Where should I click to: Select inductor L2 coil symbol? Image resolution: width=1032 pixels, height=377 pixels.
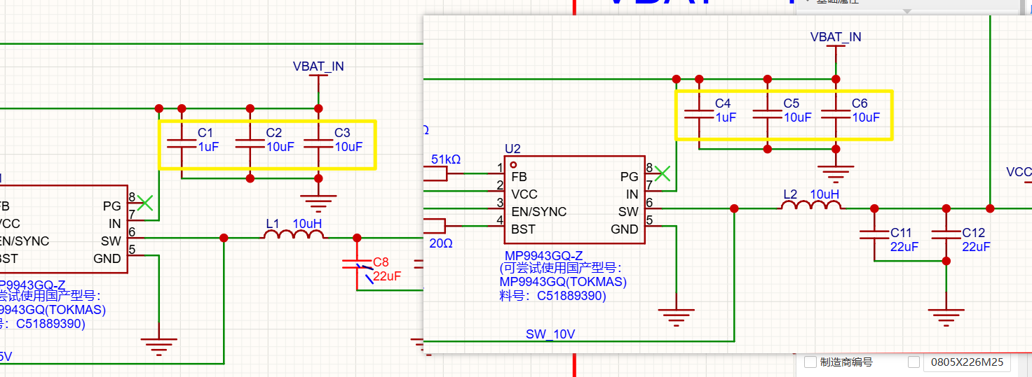[812, 206]
